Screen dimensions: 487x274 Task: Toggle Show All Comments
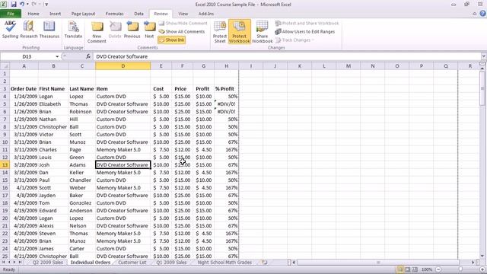point(182,32)
